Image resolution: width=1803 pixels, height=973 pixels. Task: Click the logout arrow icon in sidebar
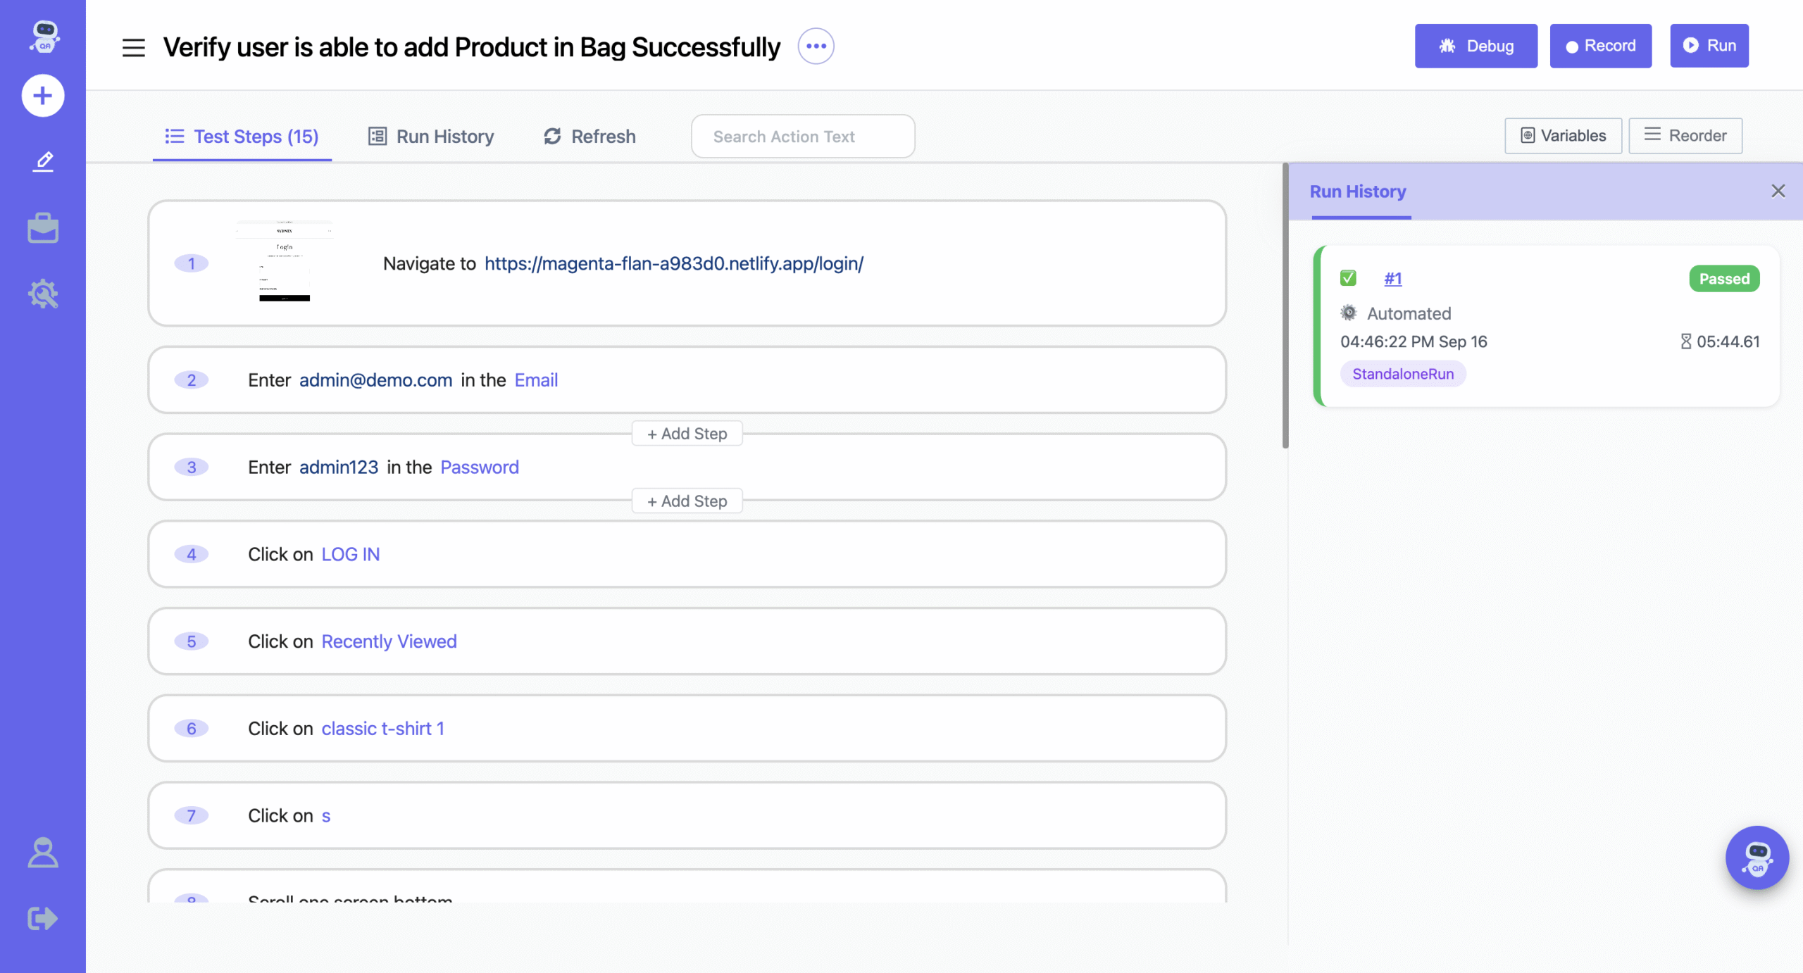(43, 918)
